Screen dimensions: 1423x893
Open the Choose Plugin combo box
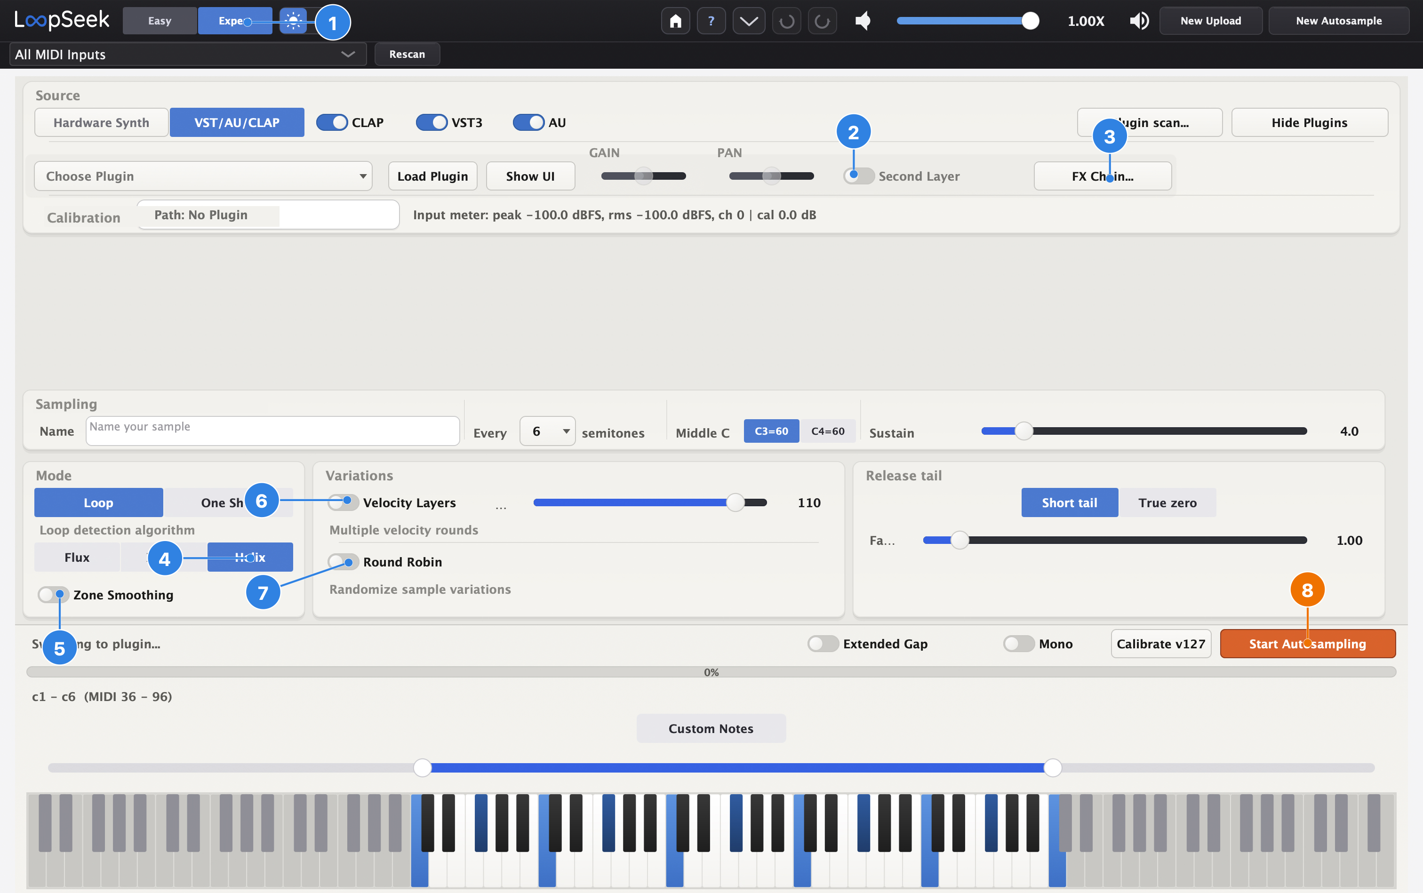point(203,176)
